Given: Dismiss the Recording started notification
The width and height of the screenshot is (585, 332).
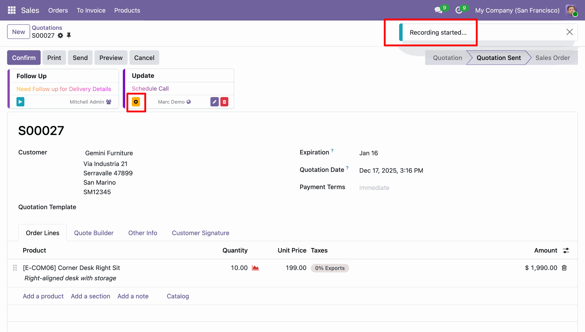Looking at the screenshot, I should click(569, 32).
